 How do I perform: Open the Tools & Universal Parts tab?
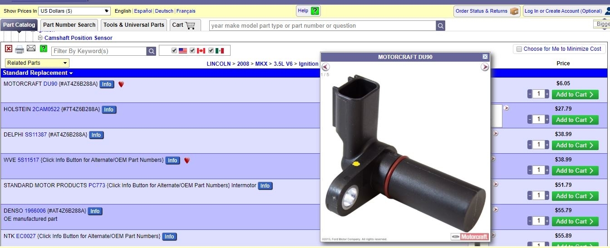coord(134,25)
